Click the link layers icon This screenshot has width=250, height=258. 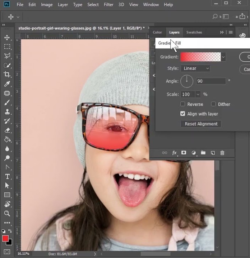click(x=165, y=153)
